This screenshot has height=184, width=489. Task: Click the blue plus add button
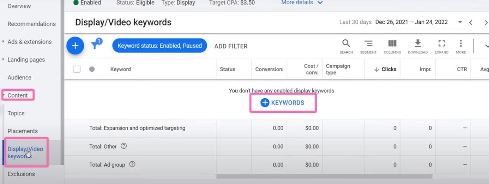(75, 46)
